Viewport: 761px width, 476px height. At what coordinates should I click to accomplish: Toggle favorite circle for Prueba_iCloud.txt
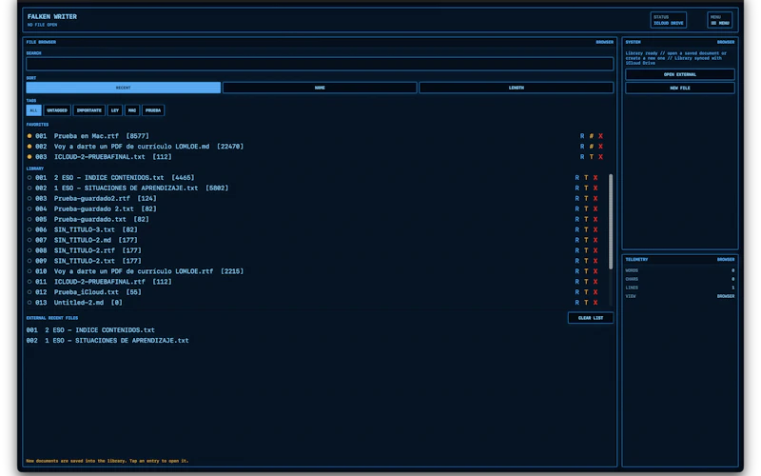tap(29, 292)
